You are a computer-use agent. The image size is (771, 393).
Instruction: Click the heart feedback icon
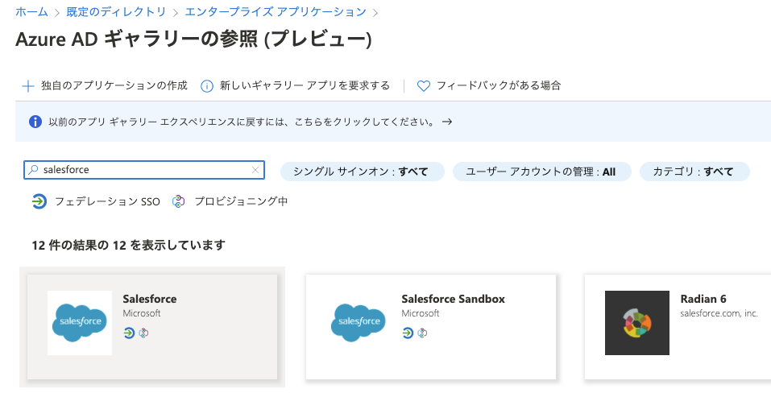pos(424,85)
